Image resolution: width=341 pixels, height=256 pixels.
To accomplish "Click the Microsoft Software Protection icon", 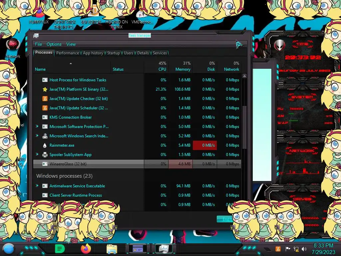I will (x=45, y=127).
